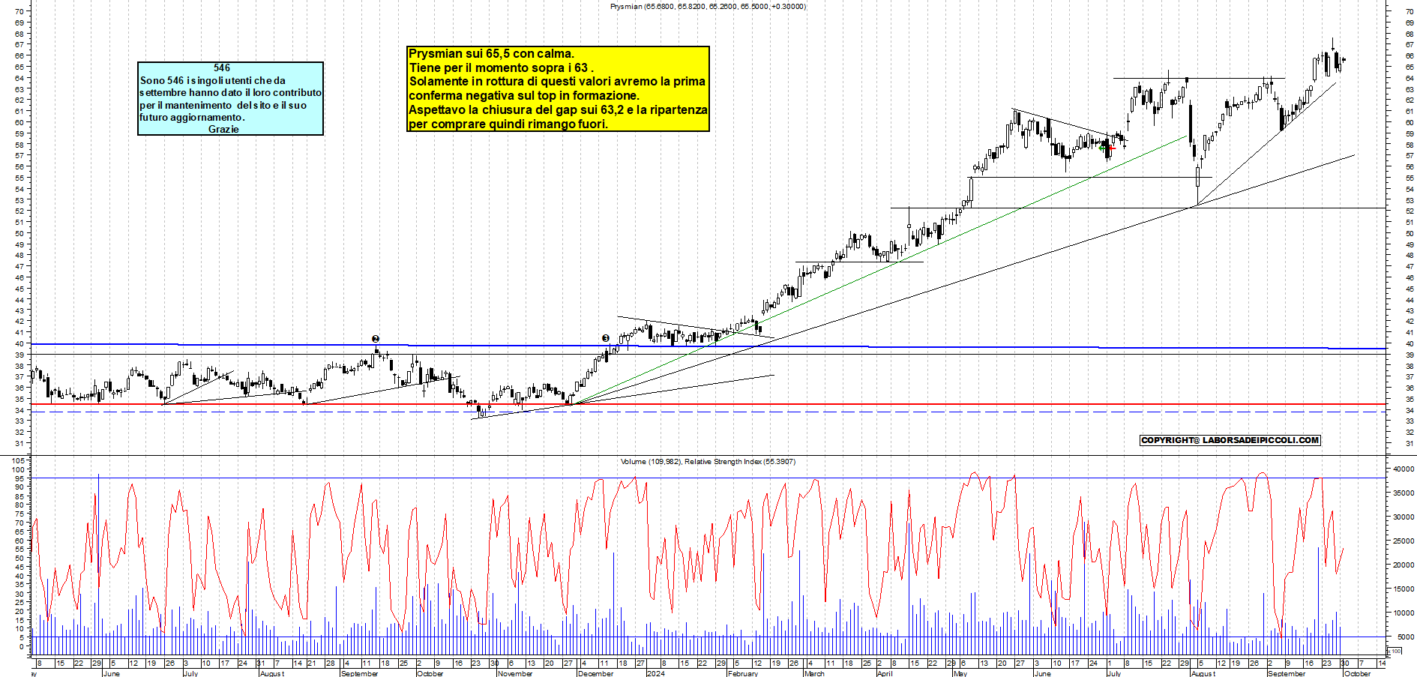The height and width of the screenshot is (677, 1417).
Task: Click the '546' heading in the cyan box
Action: click(222, 68)
